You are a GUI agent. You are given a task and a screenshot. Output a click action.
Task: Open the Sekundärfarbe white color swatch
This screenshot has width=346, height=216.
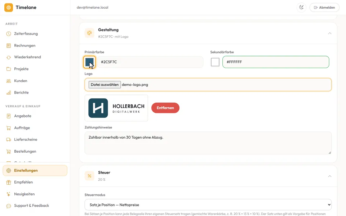[215, 62]
